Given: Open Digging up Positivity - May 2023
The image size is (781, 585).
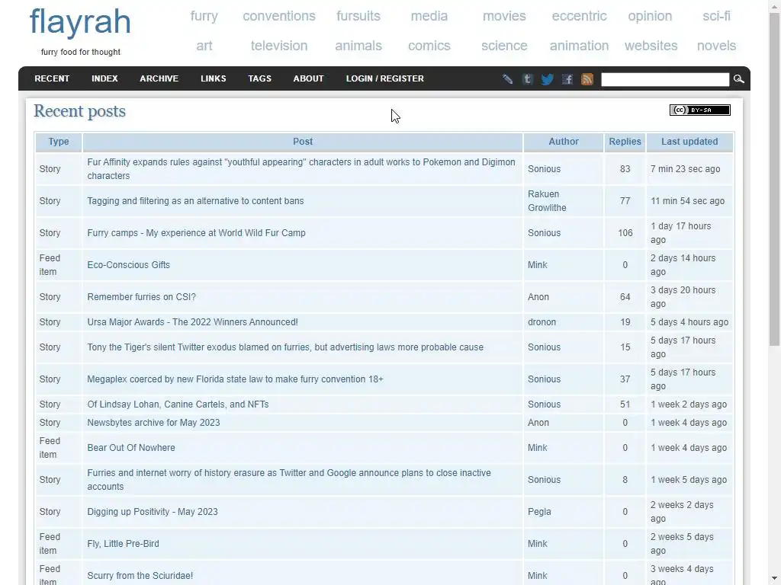Looking at the screenshot, I should [153, 512].
